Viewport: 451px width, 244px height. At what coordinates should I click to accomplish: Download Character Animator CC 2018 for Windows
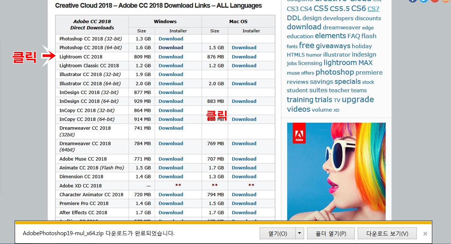pyautogui.click(x=171, y=194)
